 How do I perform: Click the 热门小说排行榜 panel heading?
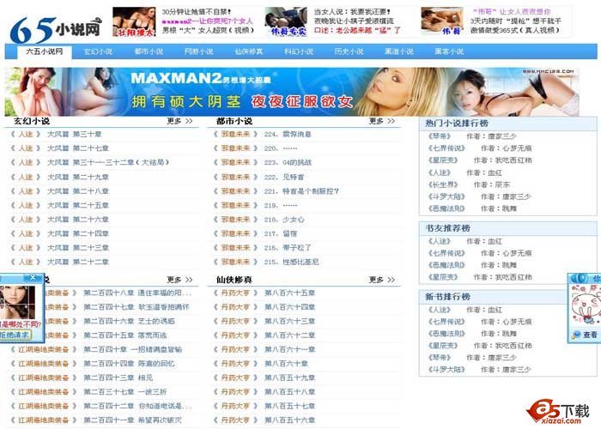pos(457,124)
